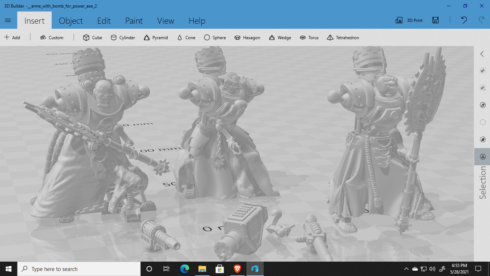Open the Object tab

tap(71, 20)
